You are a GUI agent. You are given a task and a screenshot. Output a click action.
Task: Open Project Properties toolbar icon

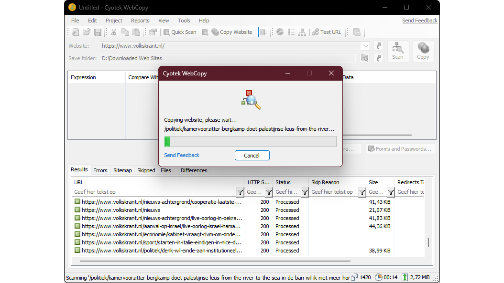pyautogui.click(x=153, y=32)
